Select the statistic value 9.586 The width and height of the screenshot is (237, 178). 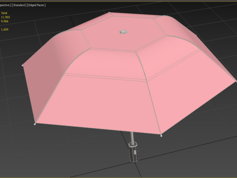[x=4, y=21]
